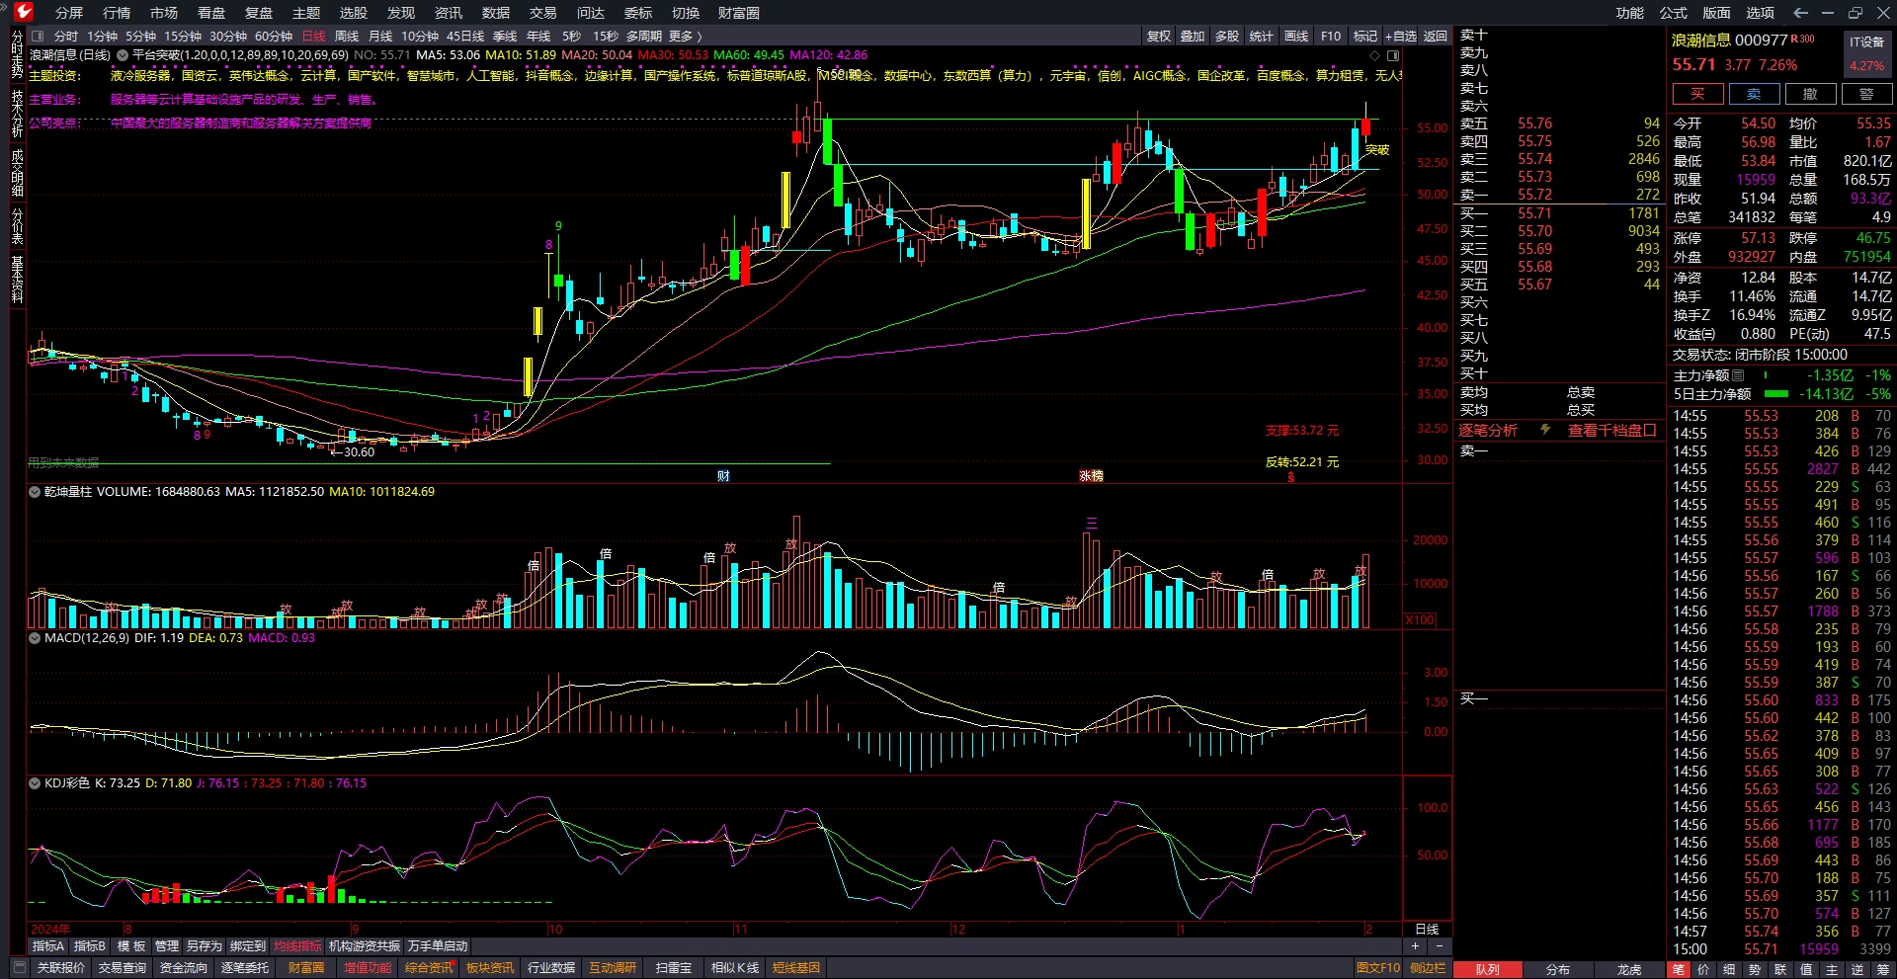Click the 撤 cancel order button

tap(1810, 94)
